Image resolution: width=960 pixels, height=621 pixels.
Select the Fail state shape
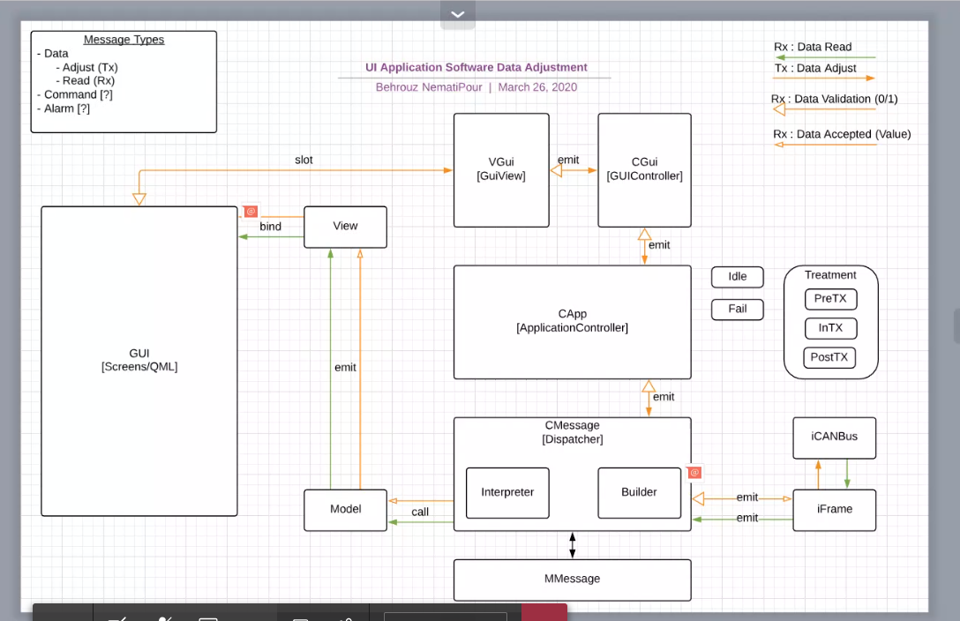click(x=737, y=310)
